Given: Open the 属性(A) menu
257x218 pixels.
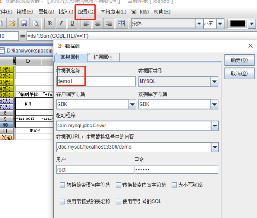Looking at the screenshot, I should (x=46, y=12).
